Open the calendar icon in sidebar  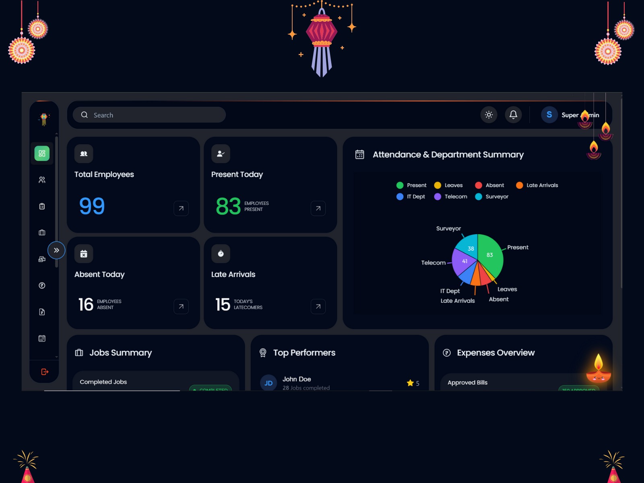pos(42,339)
